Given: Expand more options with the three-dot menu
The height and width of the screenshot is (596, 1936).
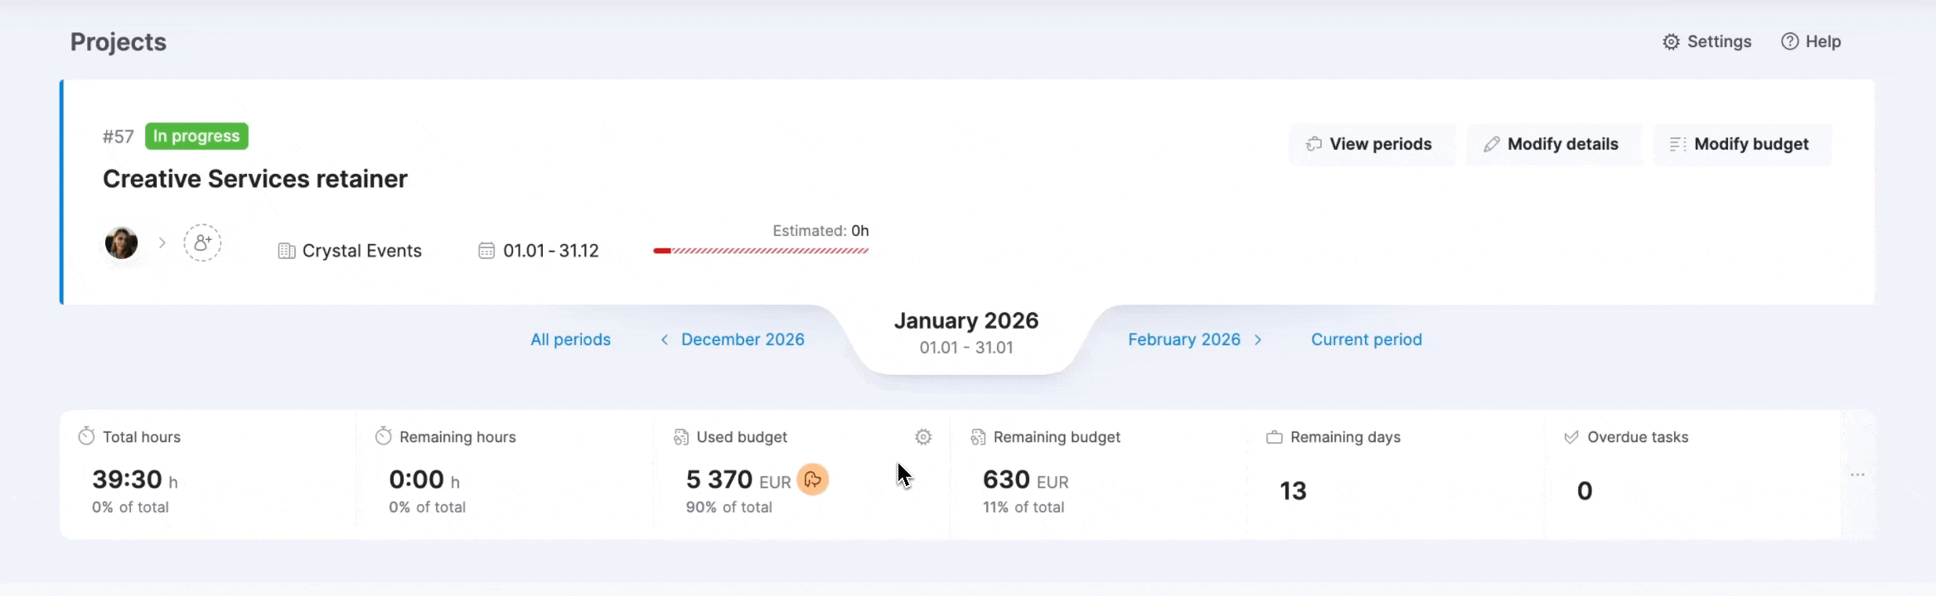Looking at the screenshot, I should pyautogui.click(x=1857, y=475).
